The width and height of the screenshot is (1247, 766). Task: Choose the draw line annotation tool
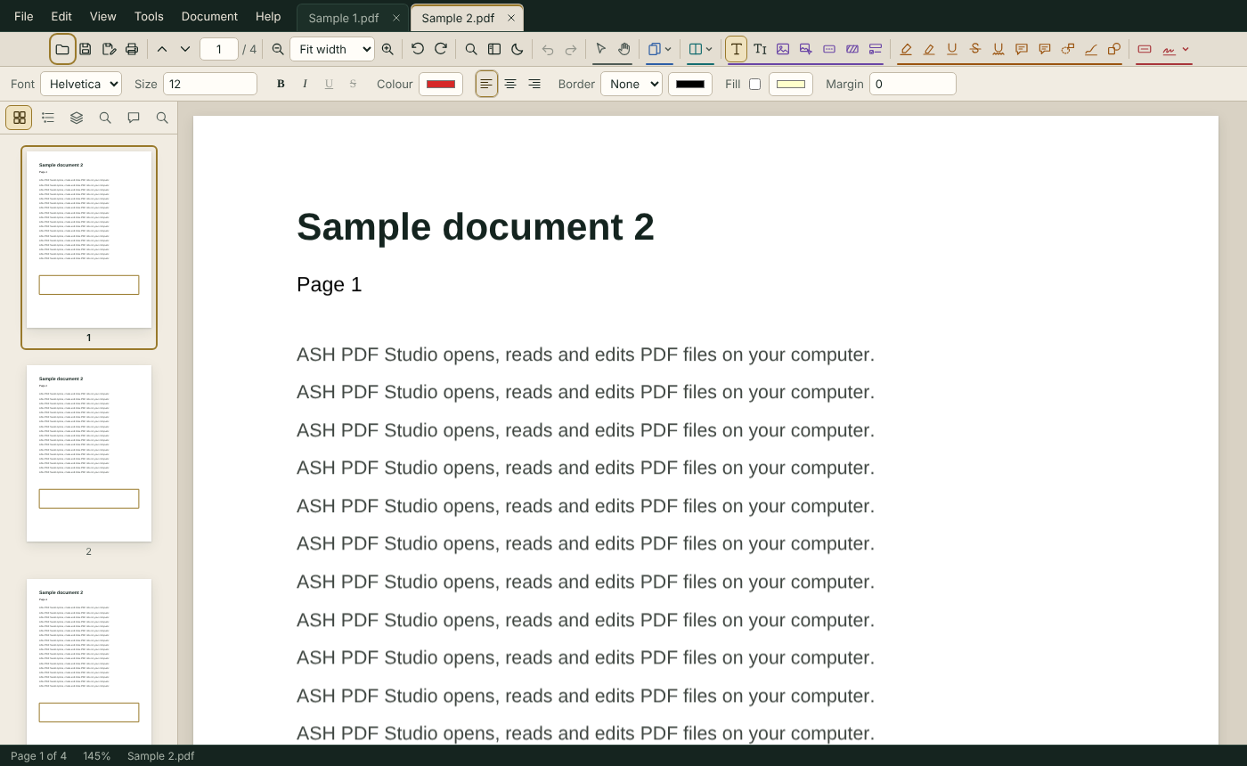1091,49
